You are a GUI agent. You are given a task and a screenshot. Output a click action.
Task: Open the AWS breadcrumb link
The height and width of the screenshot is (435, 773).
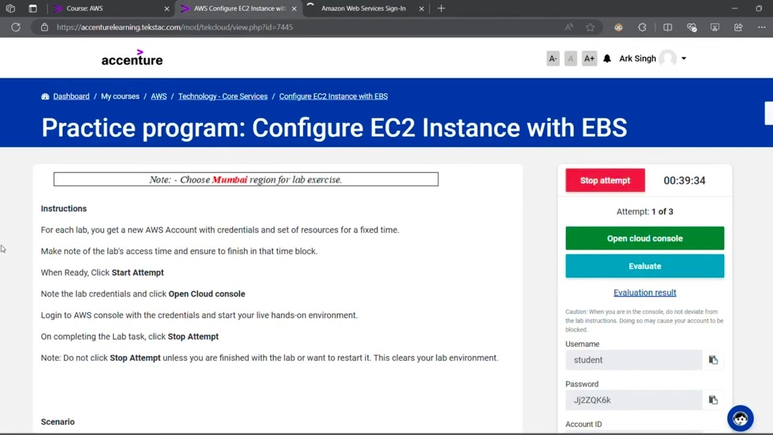[159, 97]
